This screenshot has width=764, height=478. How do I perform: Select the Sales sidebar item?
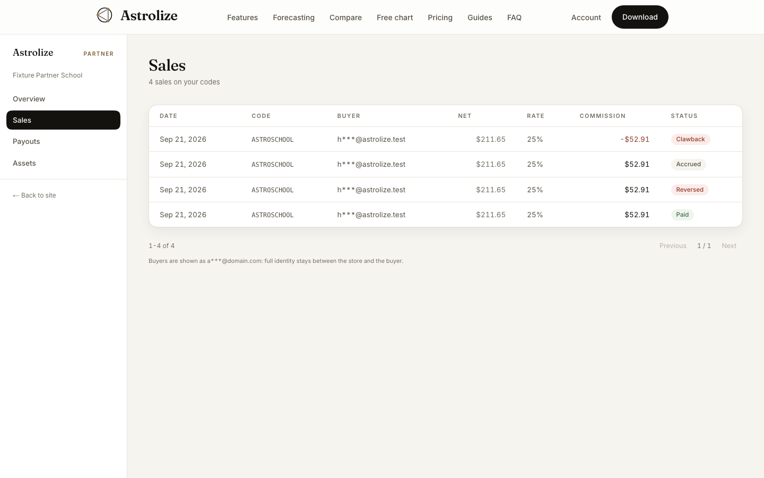click(x=63, y=120)
